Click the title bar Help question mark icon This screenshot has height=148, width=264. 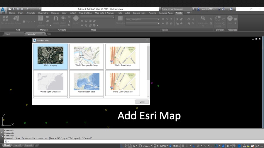click(231, 9)
